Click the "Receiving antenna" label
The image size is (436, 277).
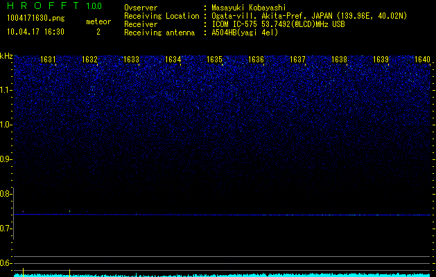point(159,33)
